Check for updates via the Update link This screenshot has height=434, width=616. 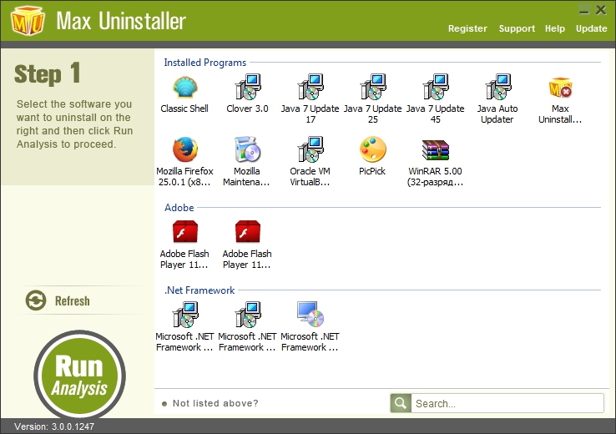[592, 28]
